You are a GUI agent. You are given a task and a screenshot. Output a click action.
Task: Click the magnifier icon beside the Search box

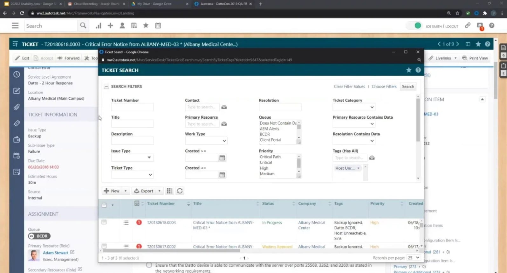(83, 26)
